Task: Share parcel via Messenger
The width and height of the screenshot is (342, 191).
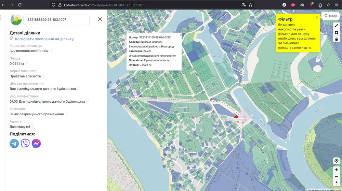Action: (x=36, y=144)
